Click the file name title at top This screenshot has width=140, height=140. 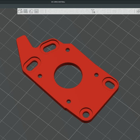coord(58,2)
